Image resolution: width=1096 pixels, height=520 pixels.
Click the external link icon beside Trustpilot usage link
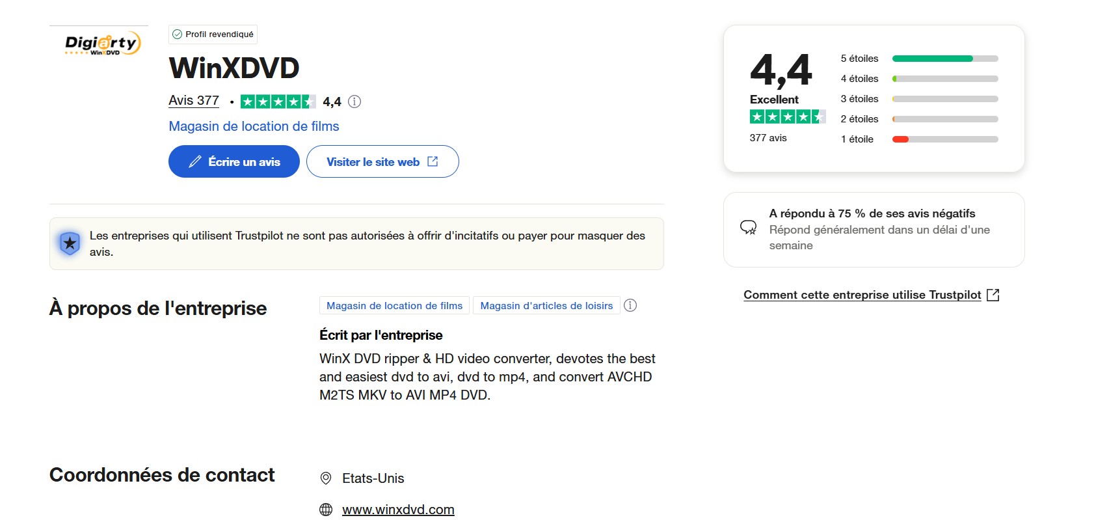(x=993, y=295)
